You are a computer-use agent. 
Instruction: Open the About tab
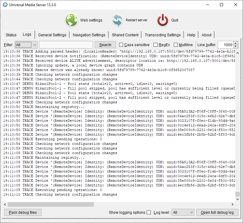[206, 35]
